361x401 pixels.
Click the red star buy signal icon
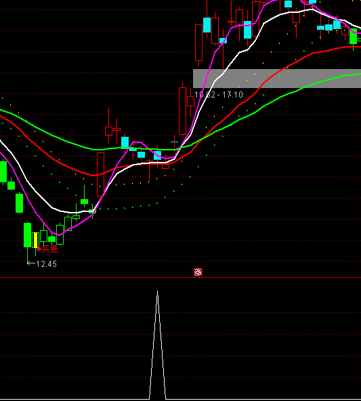pyautogui.click(x=39, y=249)
